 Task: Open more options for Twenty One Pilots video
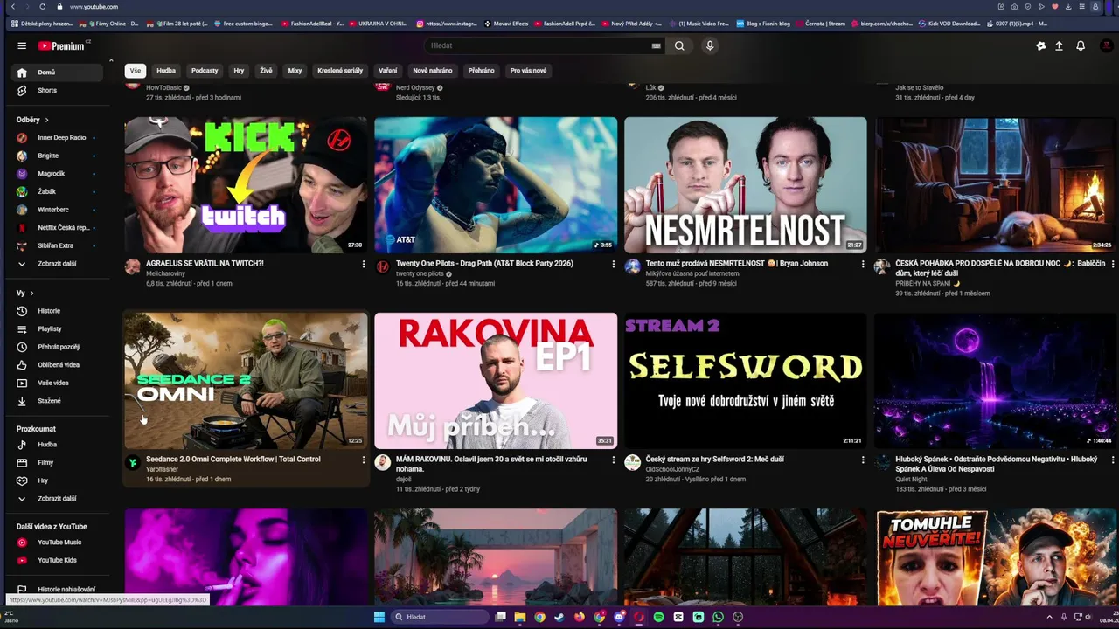(614, 264)
